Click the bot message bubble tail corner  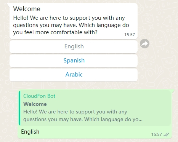(x=8, y=5)
